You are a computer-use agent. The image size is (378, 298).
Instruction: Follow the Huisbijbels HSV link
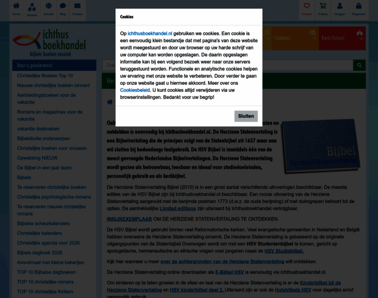pos(293,290)
